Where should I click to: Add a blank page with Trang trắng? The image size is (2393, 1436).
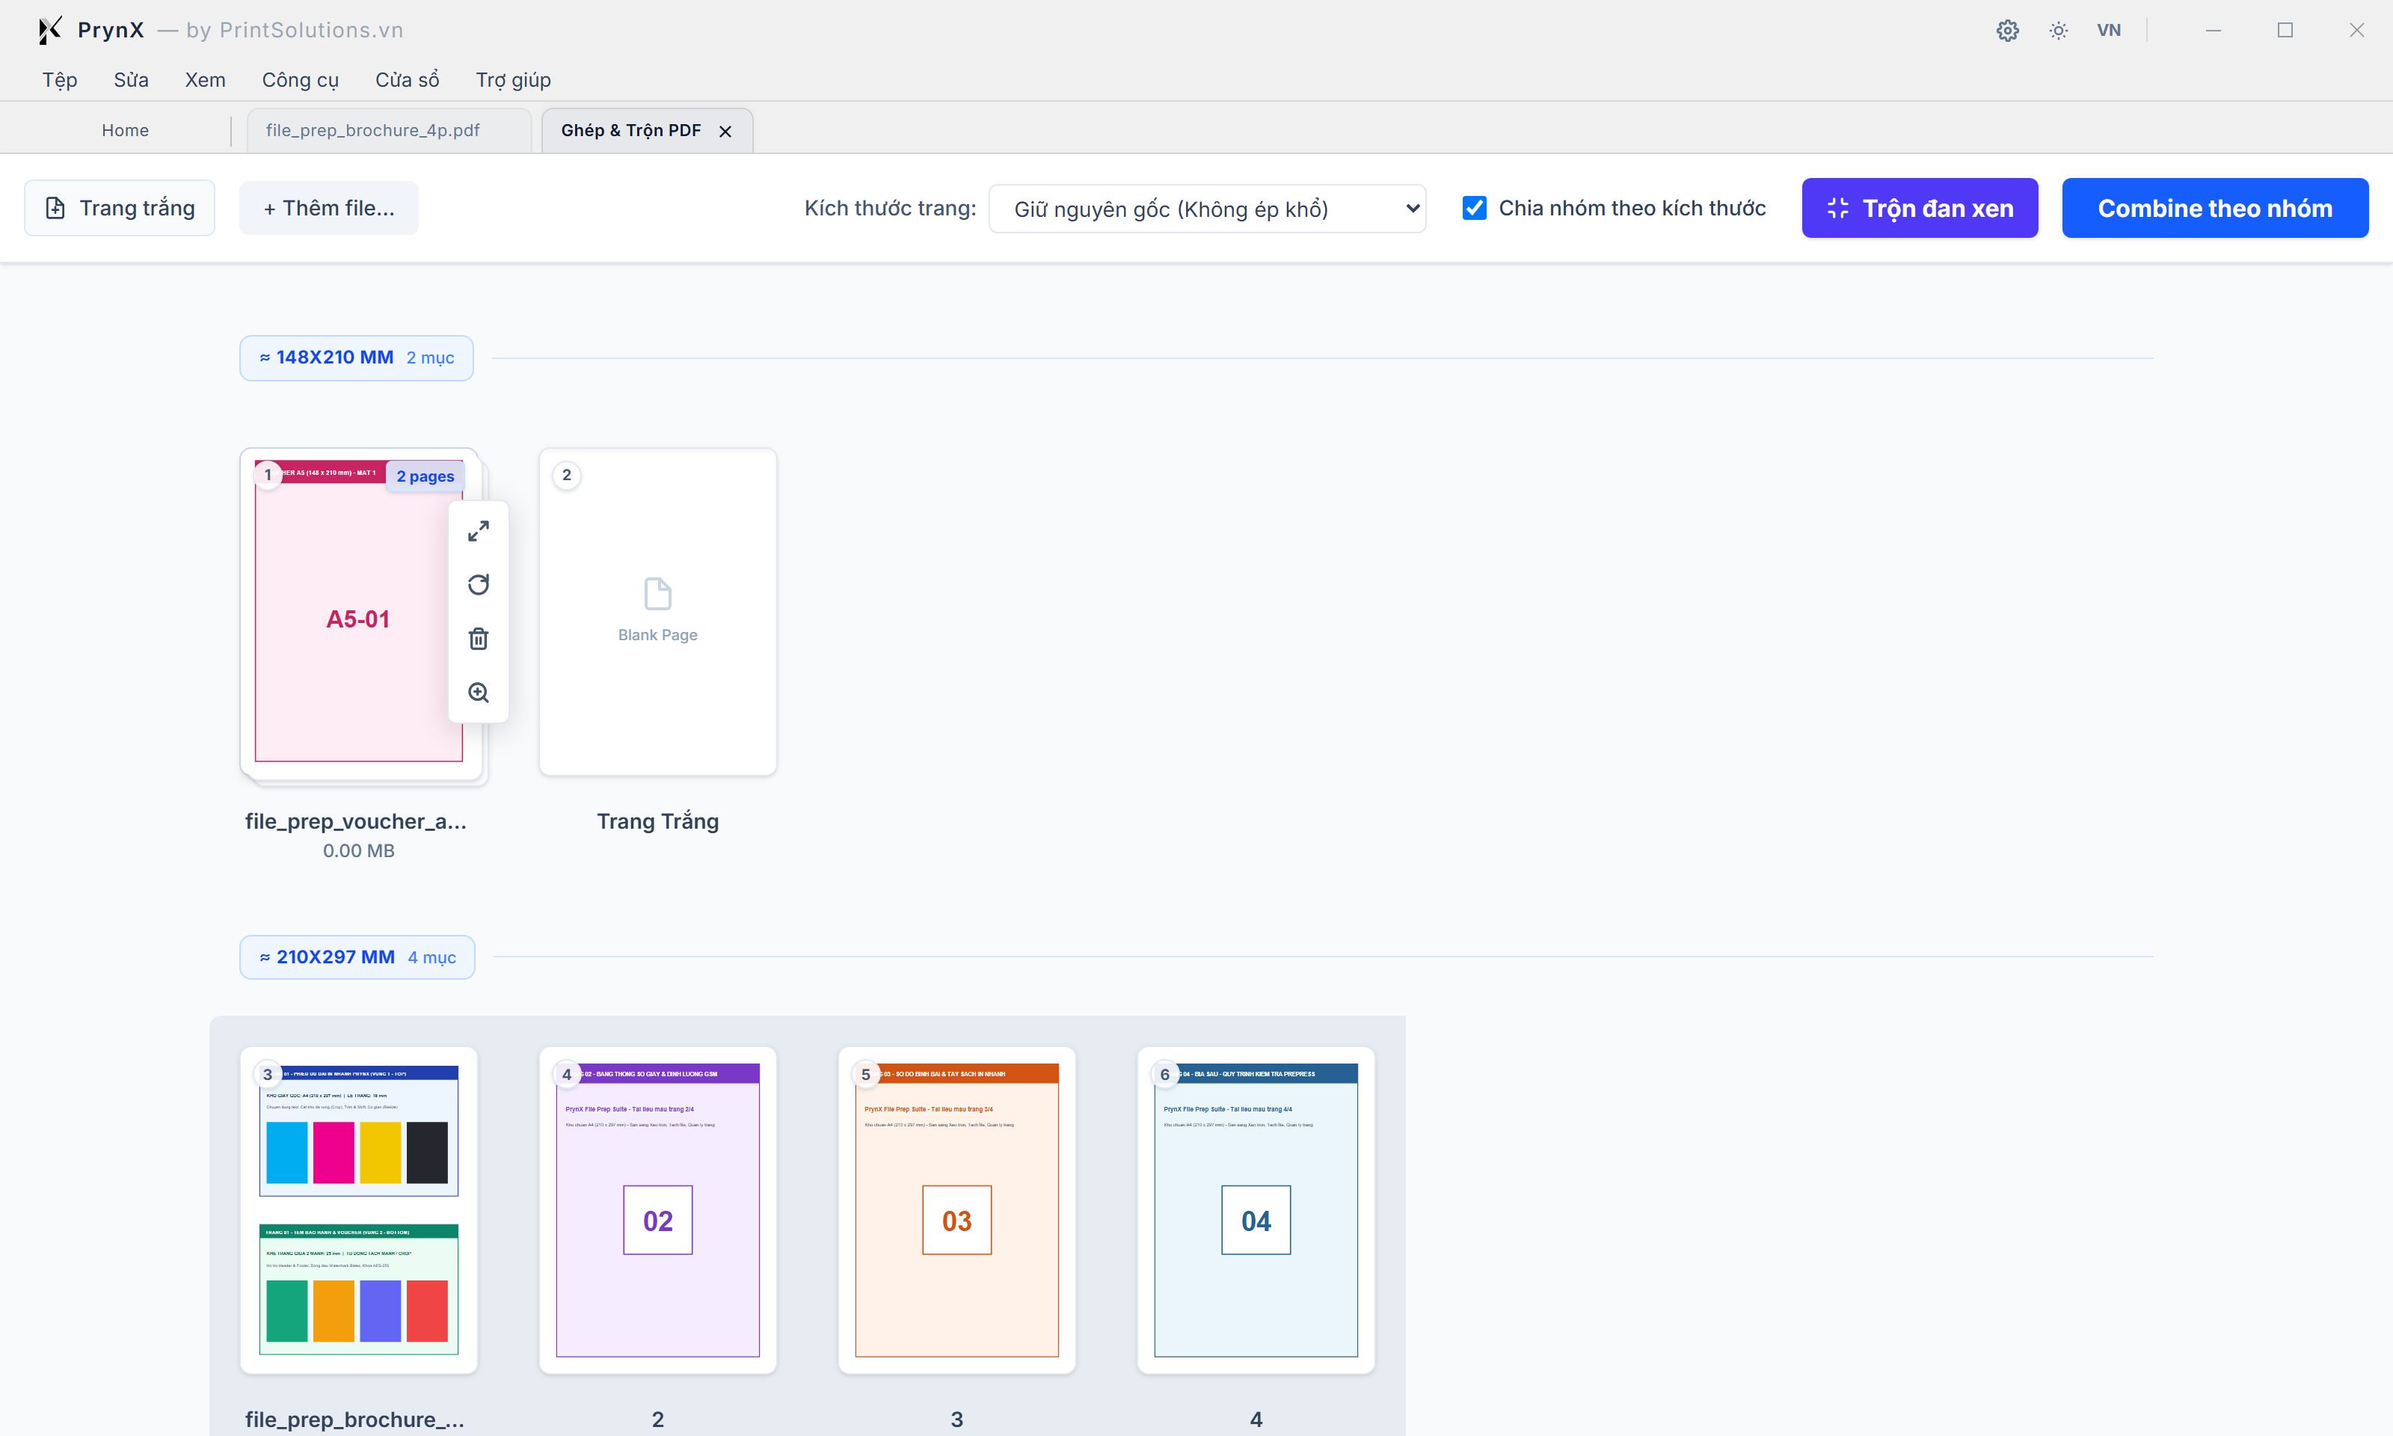click(120, 208)
